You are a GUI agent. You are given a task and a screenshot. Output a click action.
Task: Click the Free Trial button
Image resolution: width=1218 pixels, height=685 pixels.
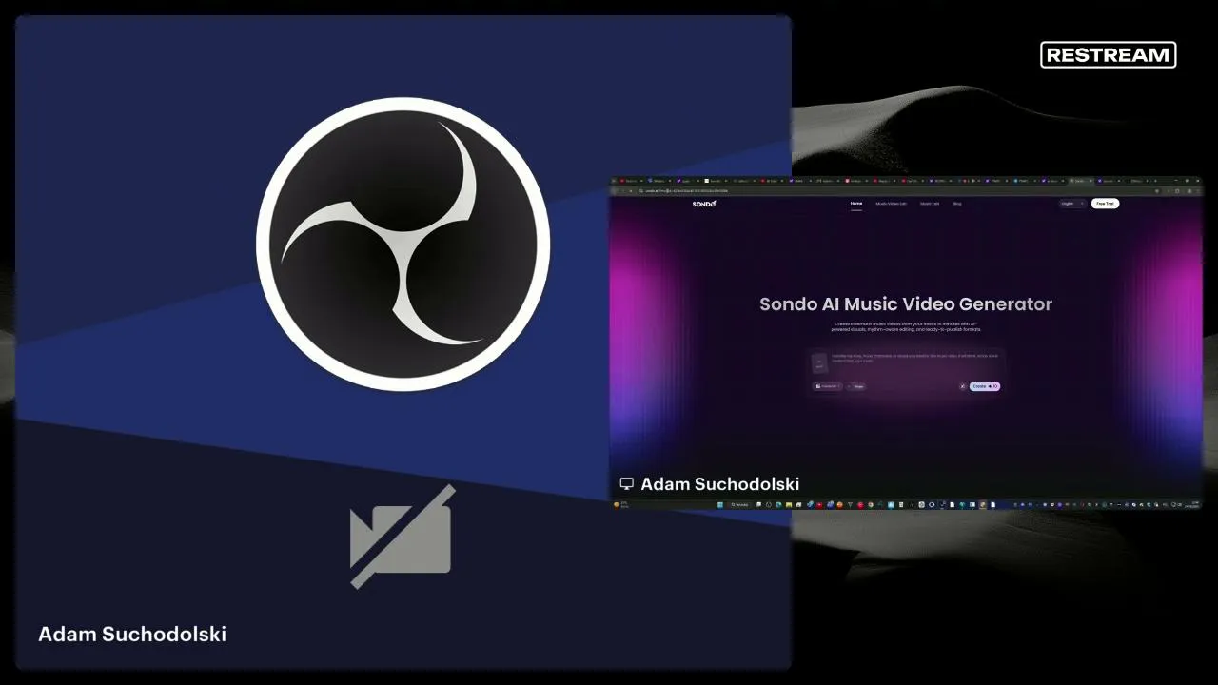pos(1105,204)
